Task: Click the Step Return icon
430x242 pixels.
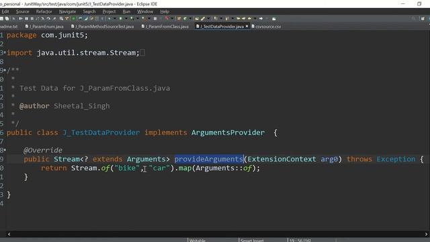Action: point(54,18)
